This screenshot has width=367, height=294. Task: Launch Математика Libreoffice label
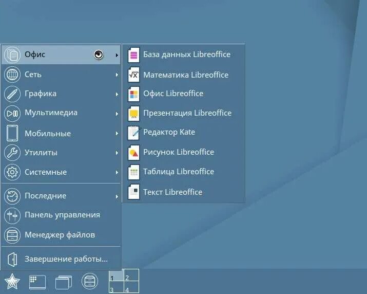click(x=186, y=75)
